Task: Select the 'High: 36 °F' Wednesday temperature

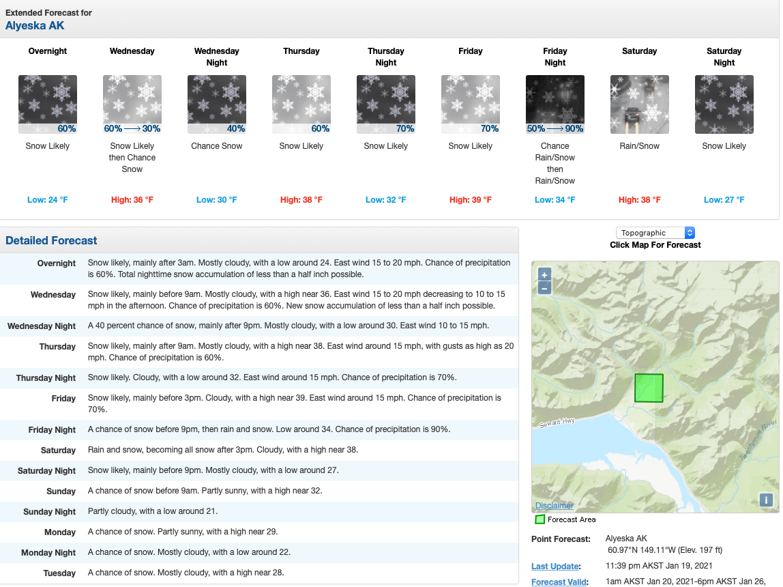Action: 132,200
